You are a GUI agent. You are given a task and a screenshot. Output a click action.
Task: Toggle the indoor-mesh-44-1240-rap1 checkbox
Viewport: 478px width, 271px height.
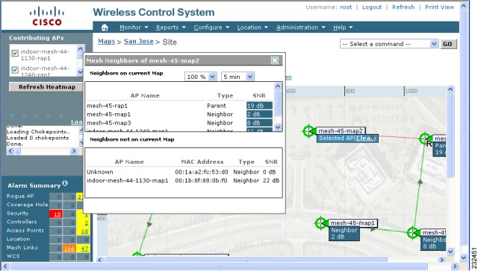(x=15, y=70)
